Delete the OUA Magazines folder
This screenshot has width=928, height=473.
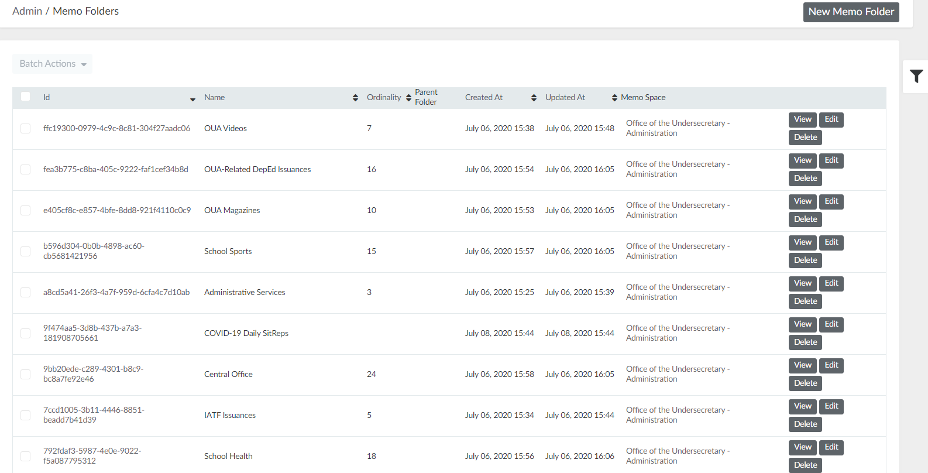805,220
